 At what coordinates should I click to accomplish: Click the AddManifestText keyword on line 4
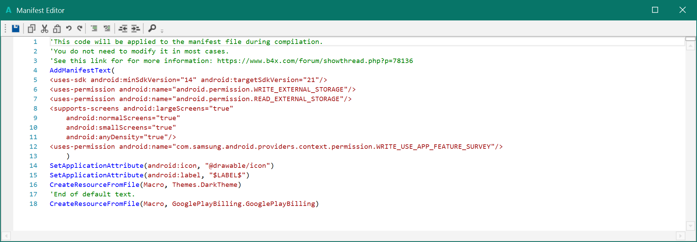[80, 70]
